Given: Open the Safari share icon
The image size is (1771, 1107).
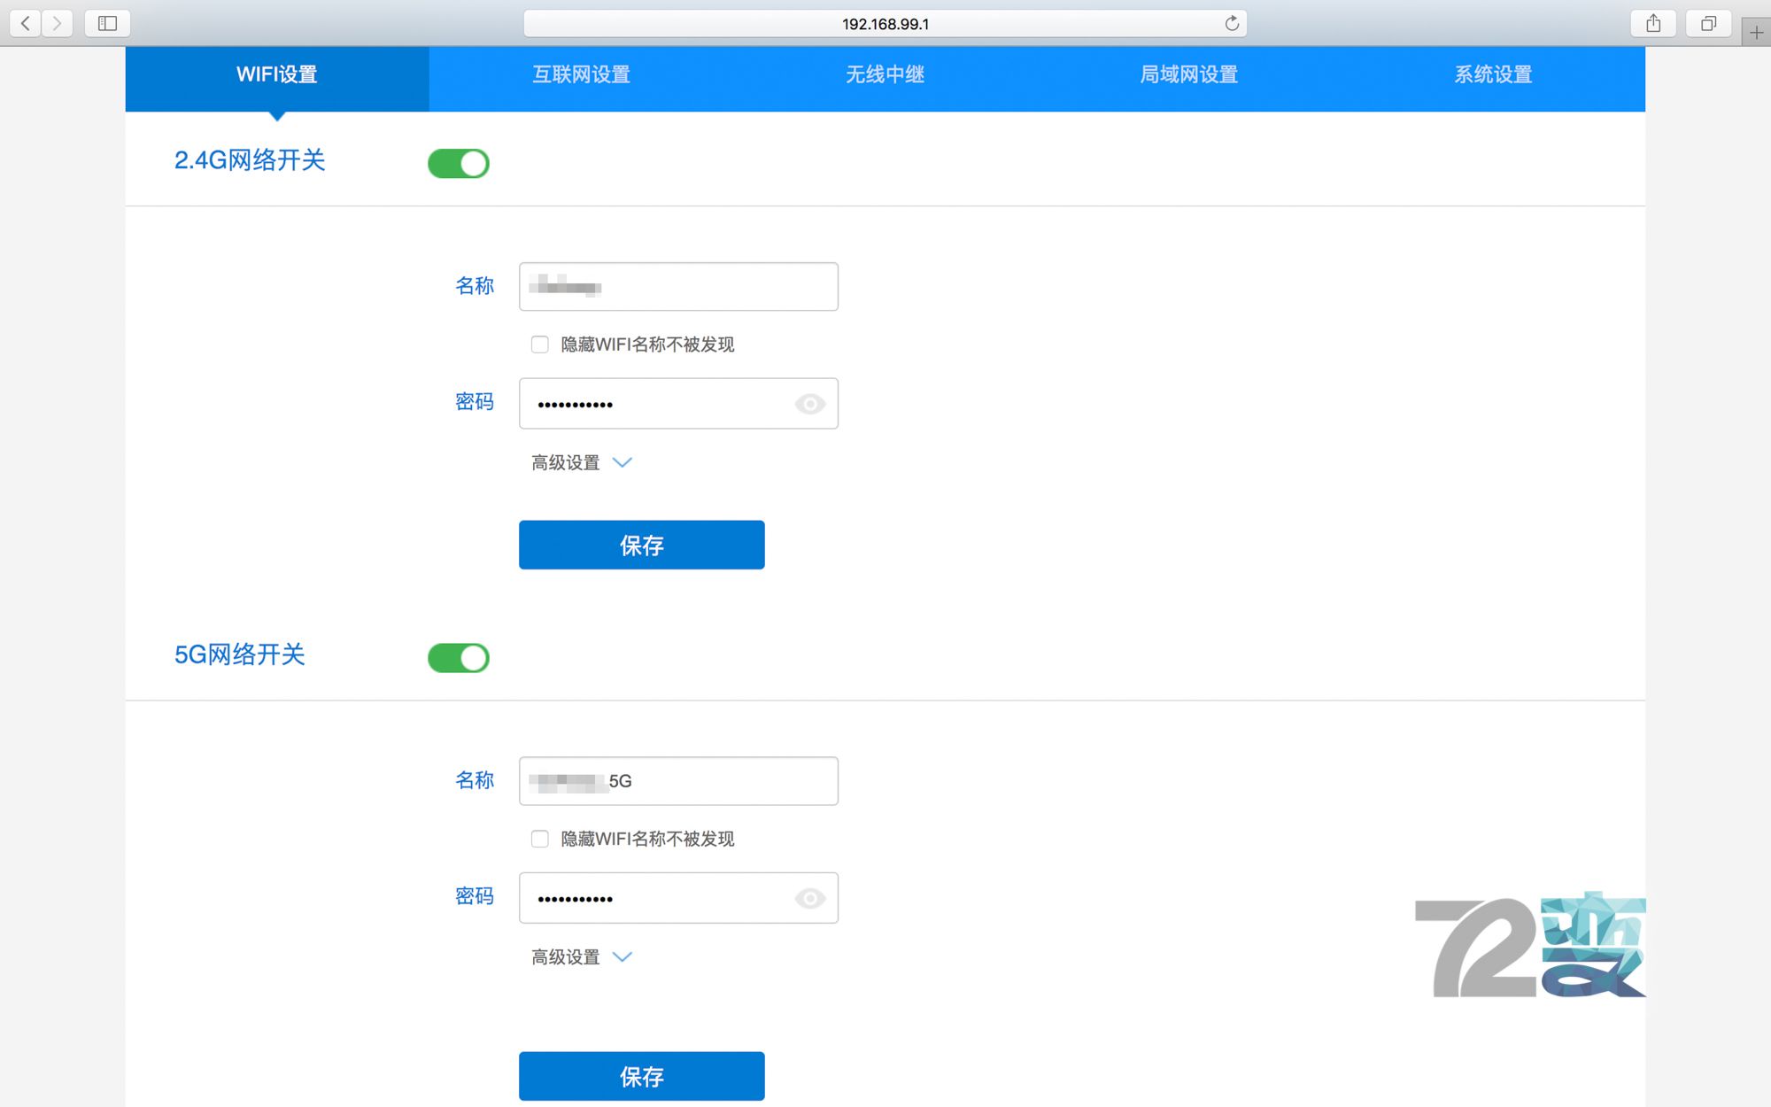Looking at the screenshot, I should (1652, 23).
